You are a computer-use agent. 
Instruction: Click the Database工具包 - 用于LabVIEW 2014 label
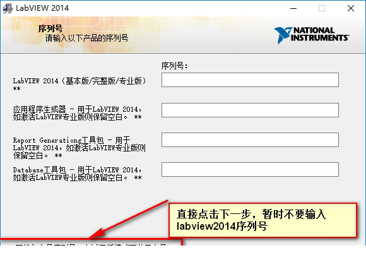(x=78, y=174)
